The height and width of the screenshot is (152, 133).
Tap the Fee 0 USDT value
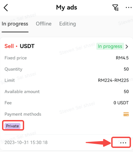(x=121, y=103)
